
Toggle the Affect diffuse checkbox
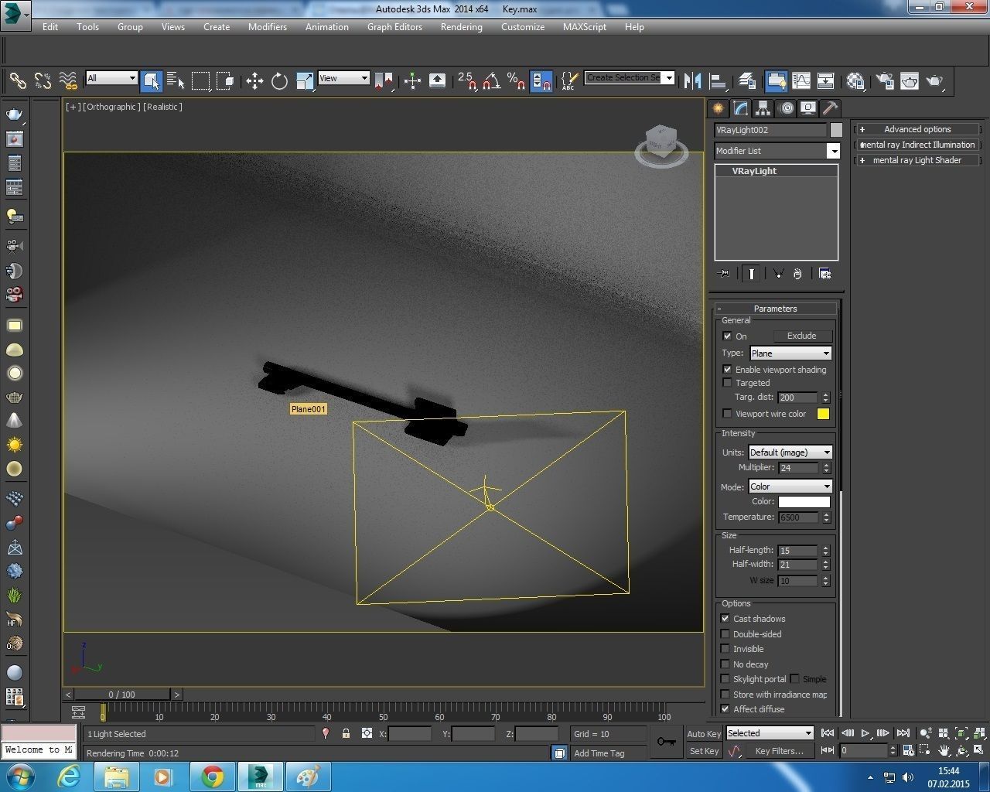pos(725,709)
